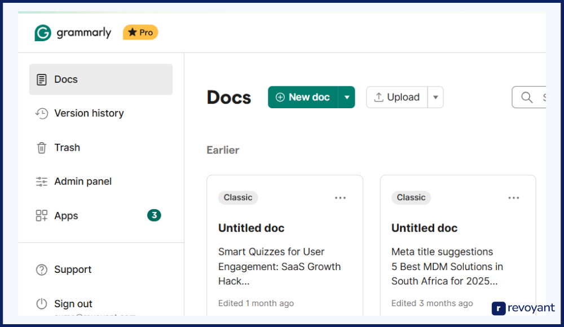This screenshot has height=327, width=564.
Task: Open options for the Smart Quizzes doc
Action: tap(340, 198)
